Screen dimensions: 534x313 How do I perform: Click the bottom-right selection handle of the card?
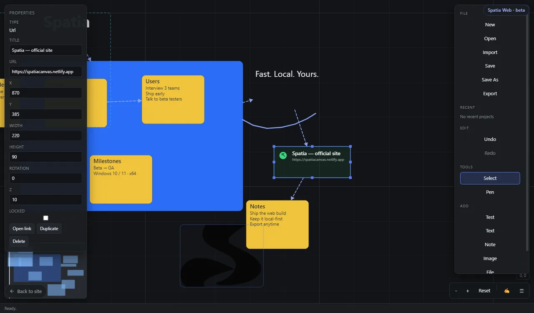pyautogui.click(x=350, y=178)
